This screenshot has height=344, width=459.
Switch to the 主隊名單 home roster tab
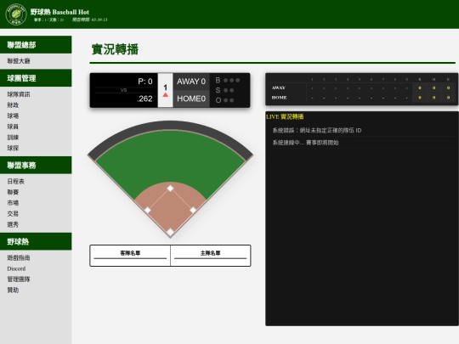(x=211, y=253)
